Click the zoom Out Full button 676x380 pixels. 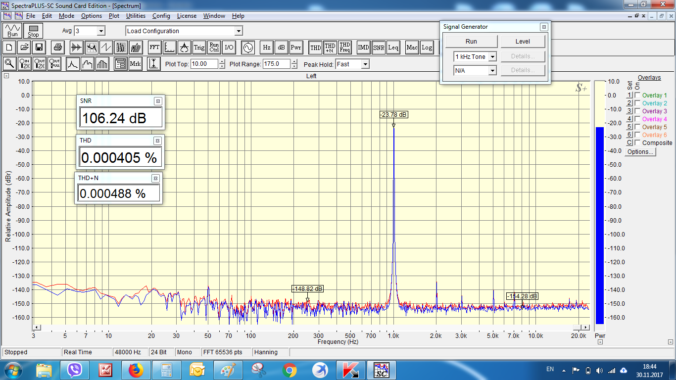click(54, 64)
